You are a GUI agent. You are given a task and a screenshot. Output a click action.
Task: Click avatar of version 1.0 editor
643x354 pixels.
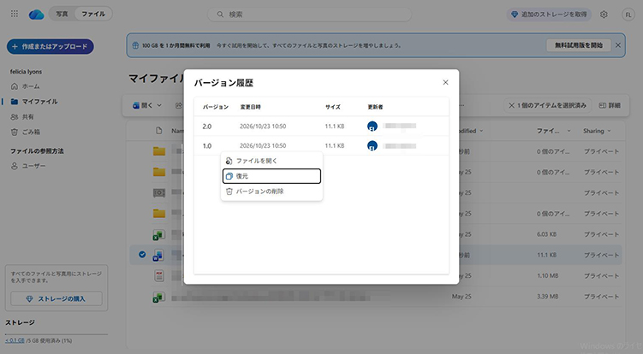(372, 145)
